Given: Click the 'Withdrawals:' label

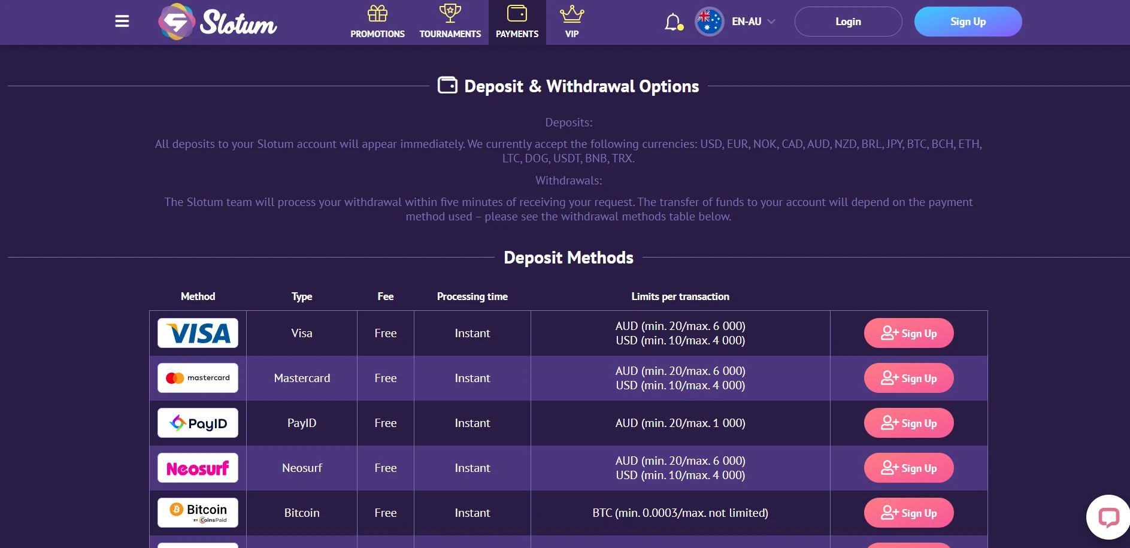Looking at the screenshot, I should point(568,180).
